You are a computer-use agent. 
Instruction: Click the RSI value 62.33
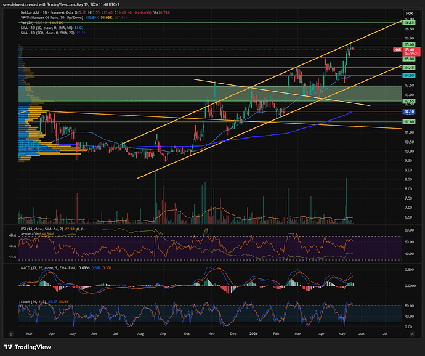tap(70, 229)
